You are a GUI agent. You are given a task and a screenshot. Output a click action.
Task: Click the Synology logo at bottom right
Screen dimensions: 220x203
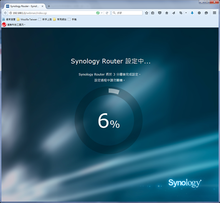[185, 183]
